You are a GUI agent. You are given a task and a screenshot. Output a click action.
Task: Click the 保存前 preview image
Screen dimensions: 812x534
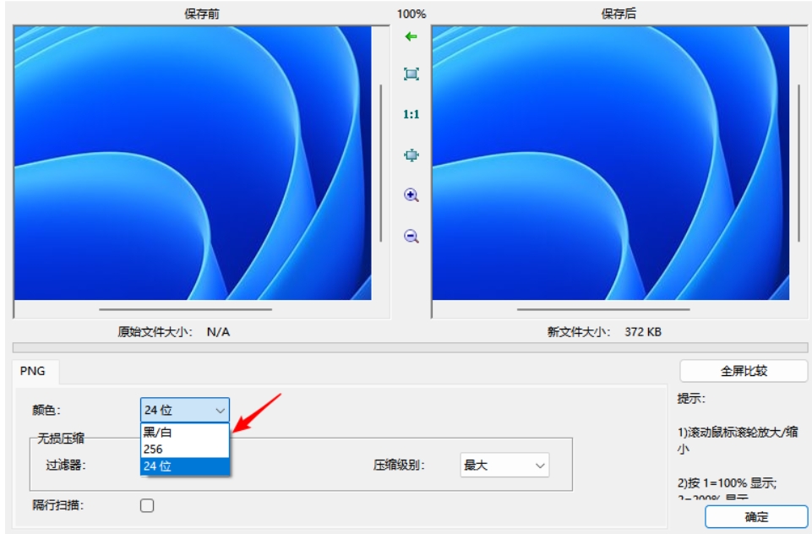(193, 163)
